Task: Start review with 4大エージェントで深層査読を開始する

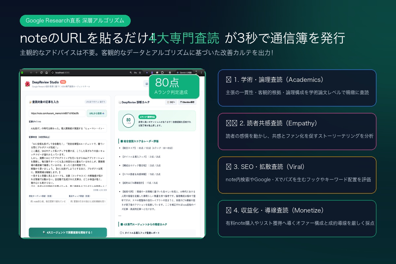Action: tap(68, 232)
